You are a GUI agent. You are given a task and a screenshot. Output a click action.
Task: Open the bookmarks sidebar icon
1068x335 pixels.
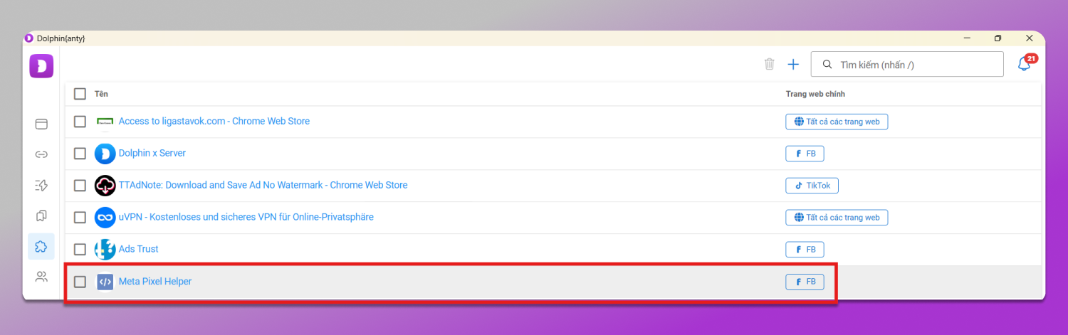pyautogui.click(x=41, y=216)
